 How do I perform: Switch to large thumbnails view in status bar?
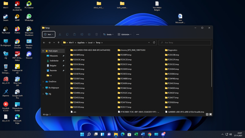pyautogui.click(x=210, y=115)
